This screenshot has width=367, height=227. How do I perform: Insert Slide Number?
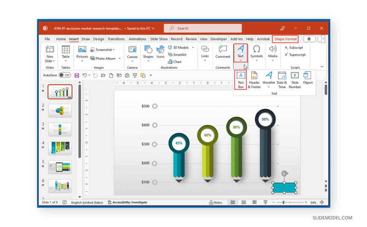coord(295,80)
